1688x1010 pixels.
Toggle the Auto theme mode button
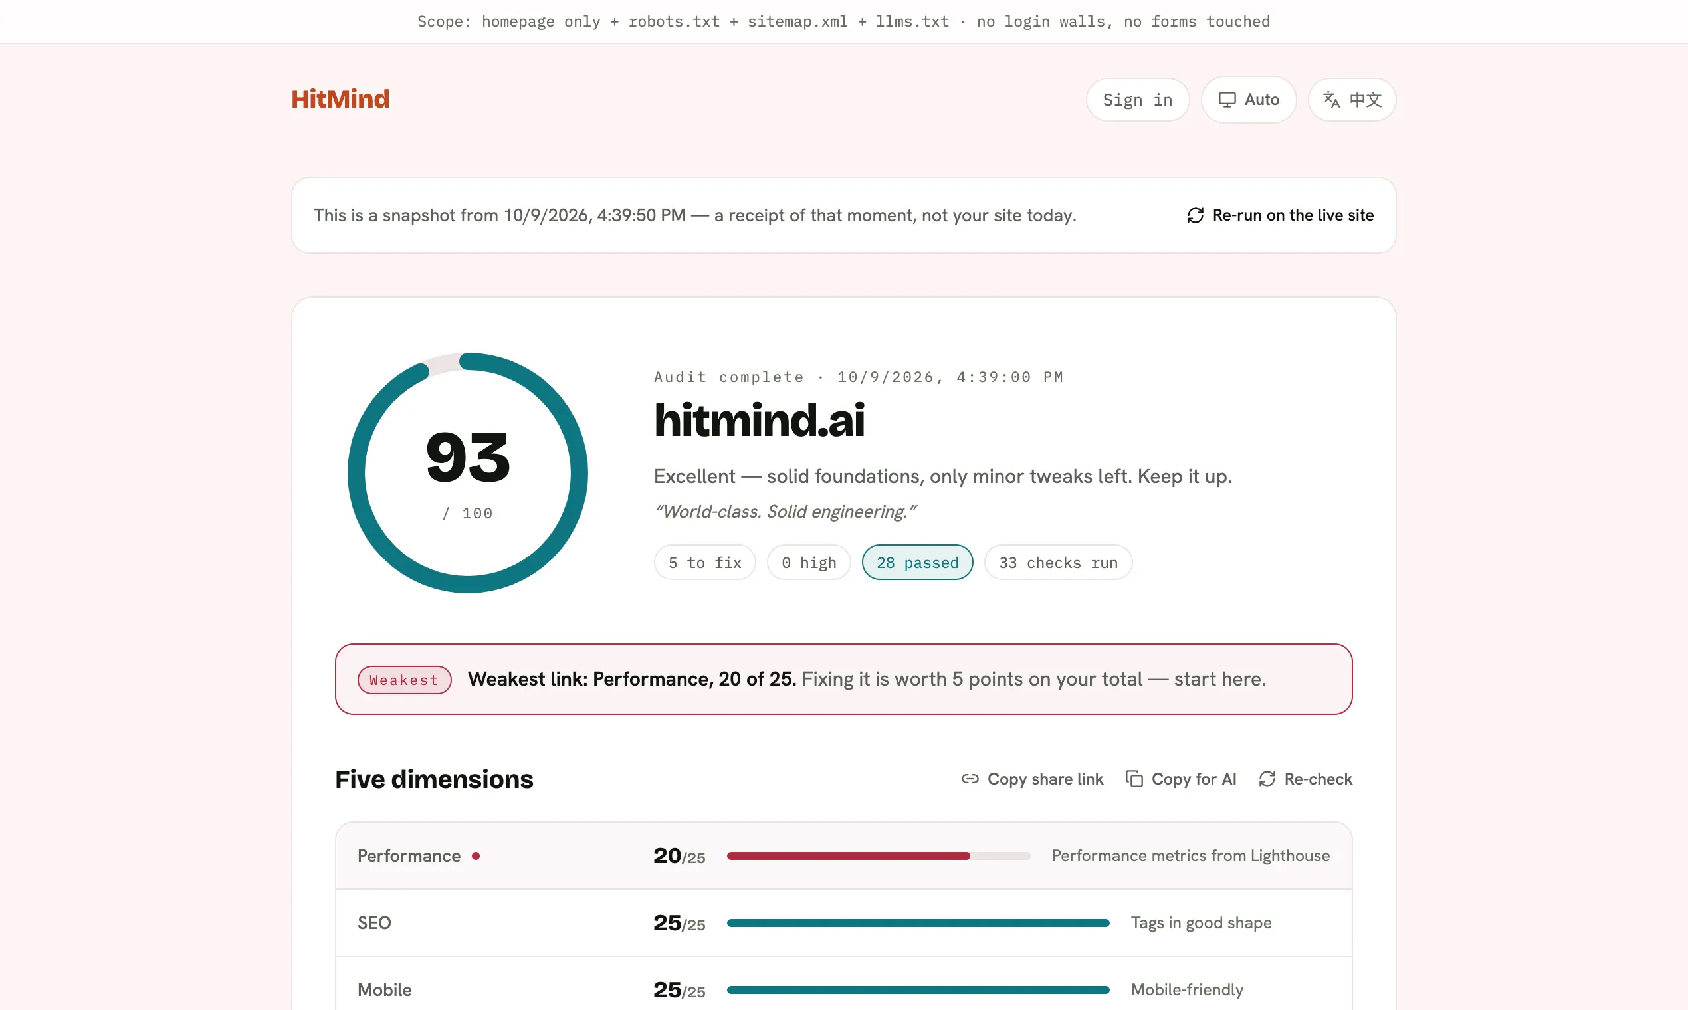(x=1248, y=100)
